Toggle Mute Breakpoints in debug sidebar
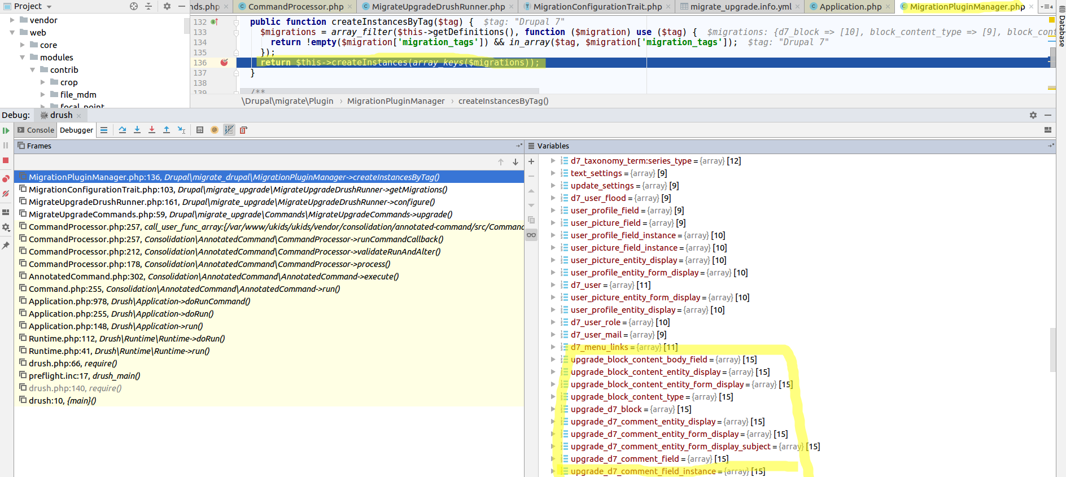Viewport: 1066px width, 477px height. point(6,194)
